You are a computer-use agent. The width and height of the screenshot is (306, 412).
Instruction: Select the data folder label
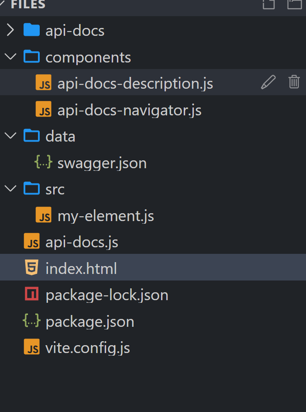coord(60,136)
